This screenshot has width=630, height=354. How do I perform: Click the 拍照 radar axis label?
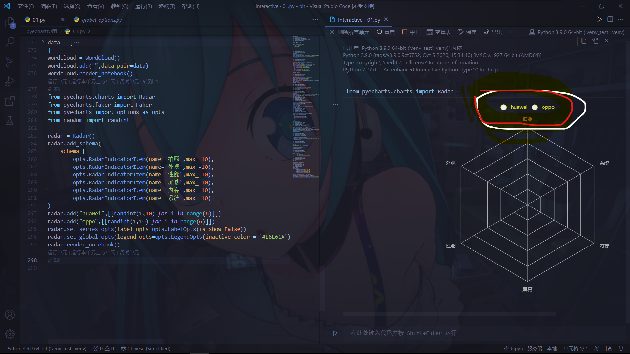click(527, 119)
